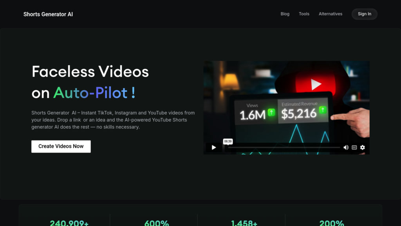The height and width of the screenshot is (226, 401).
Task: Toggle closed captions with the CC icon
Action: (354, 148)
